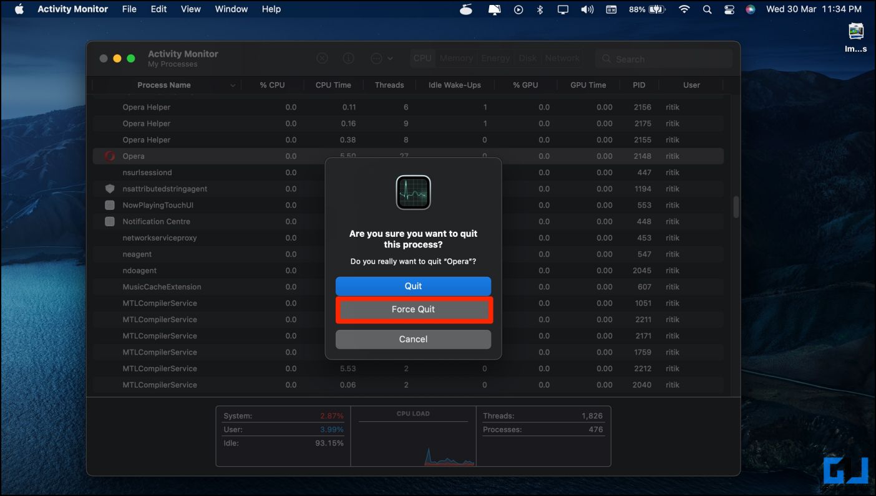Click the screen mirroring display icon
This screenshot has height=496, width=876.
click(x=563, y=9)
